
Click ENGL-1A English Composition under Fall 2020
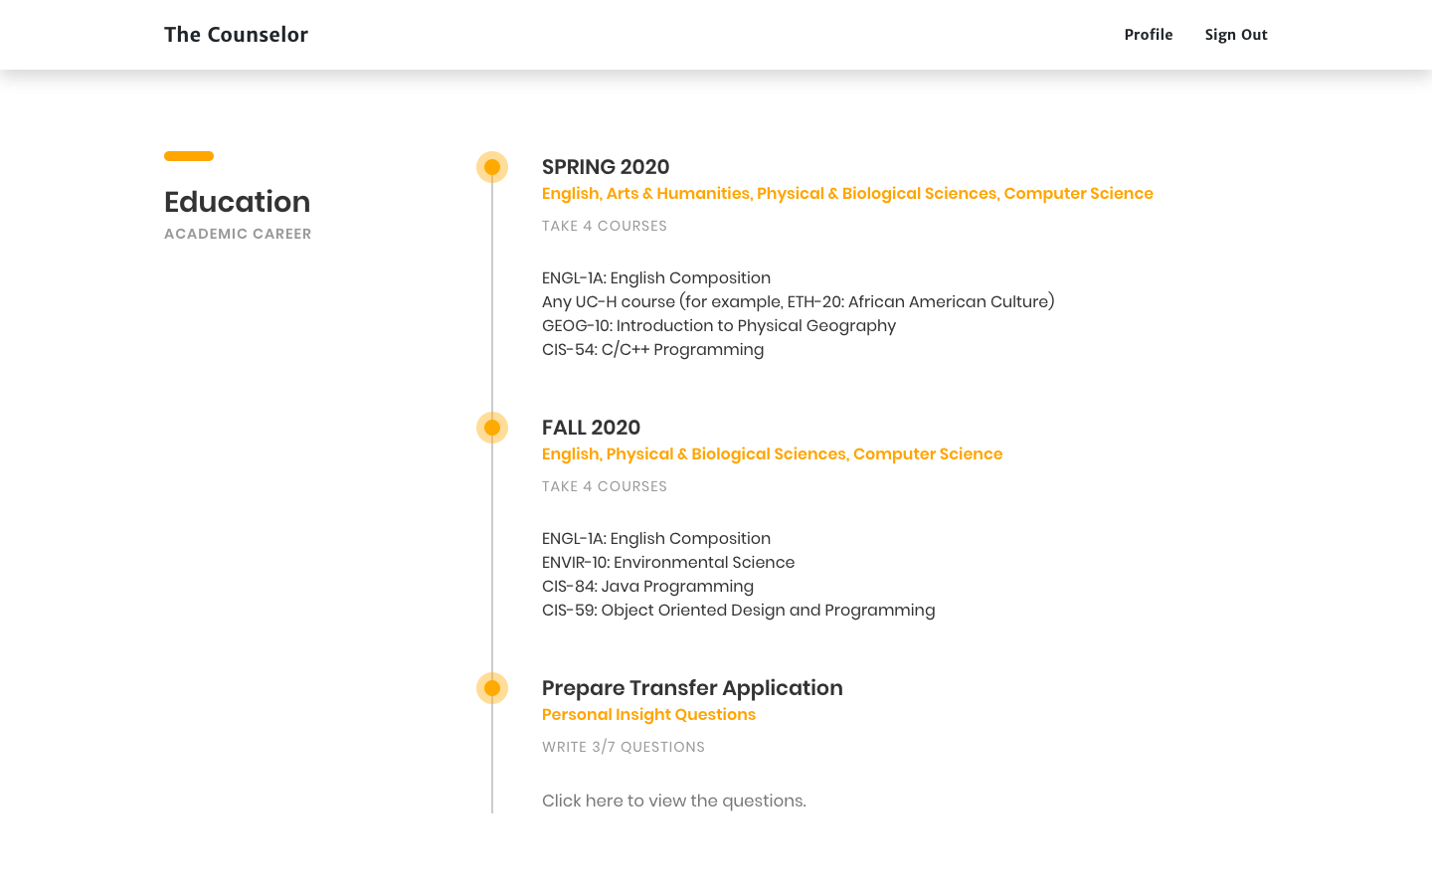(656, 539)
